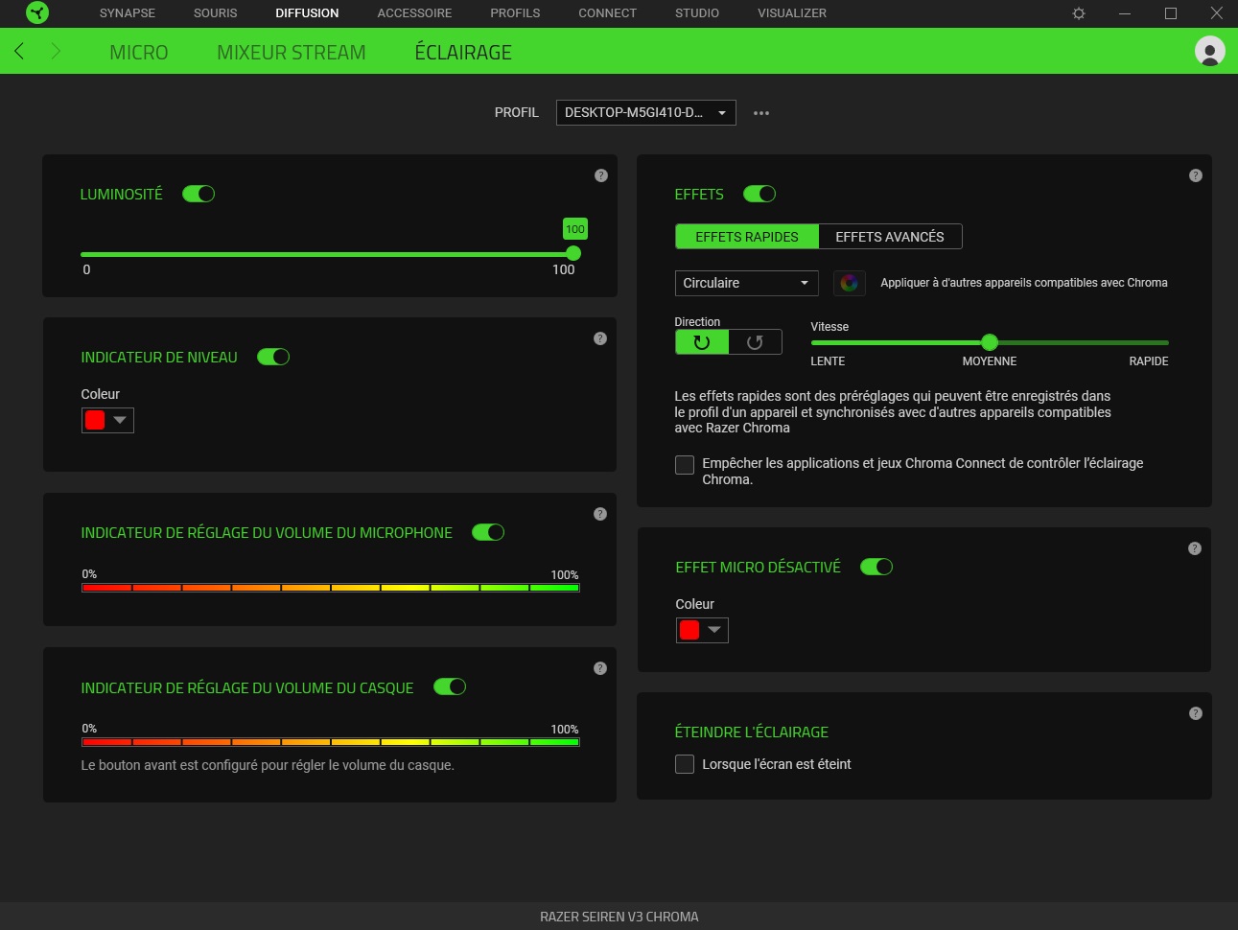This screenshot has width=1238, height=930.
Task: Open the profile three-dots options menu
Action: [761, 113]
